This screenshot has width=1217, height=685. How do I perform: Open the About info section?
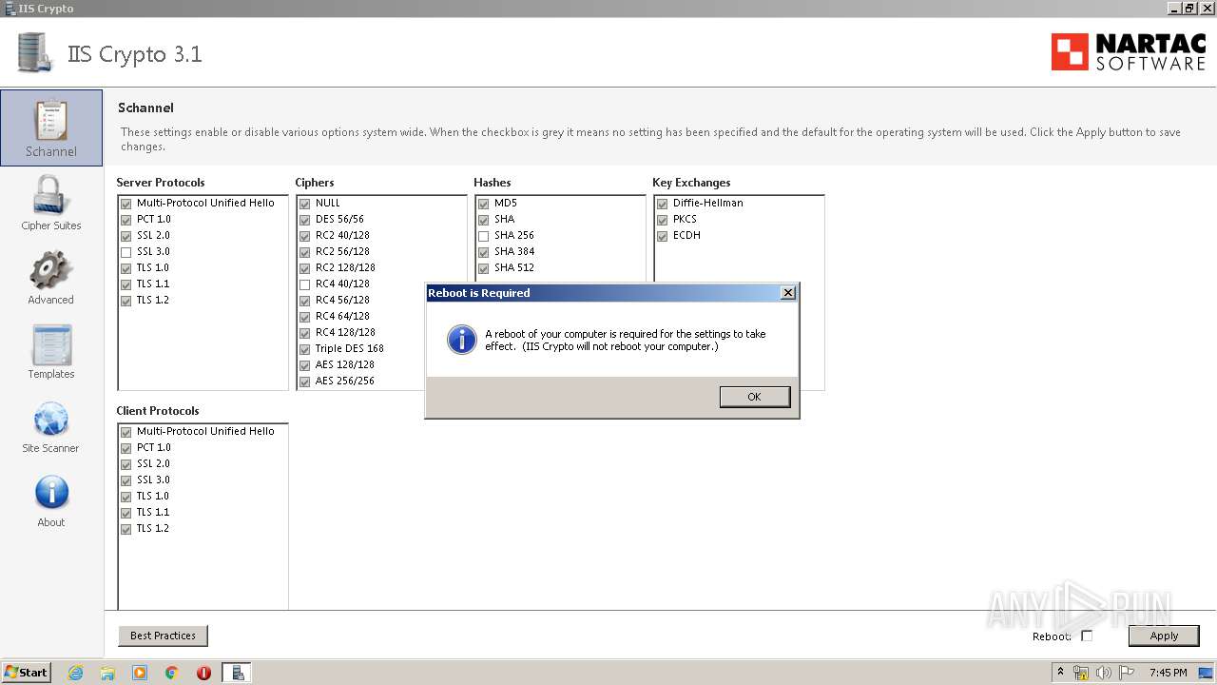click(51, 500)
